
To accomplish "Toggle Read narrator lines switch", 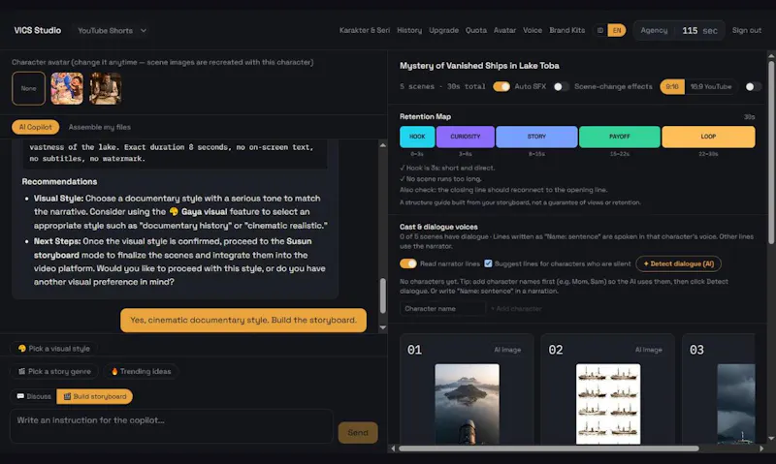I will (408, 263).
